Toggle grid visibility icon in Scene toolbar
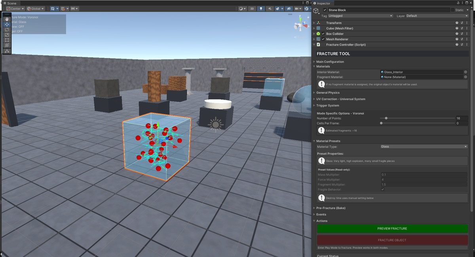 click(x=53, y=8)
